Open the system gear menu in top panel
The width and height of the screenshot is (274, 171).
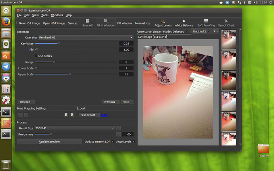(271, 2)
